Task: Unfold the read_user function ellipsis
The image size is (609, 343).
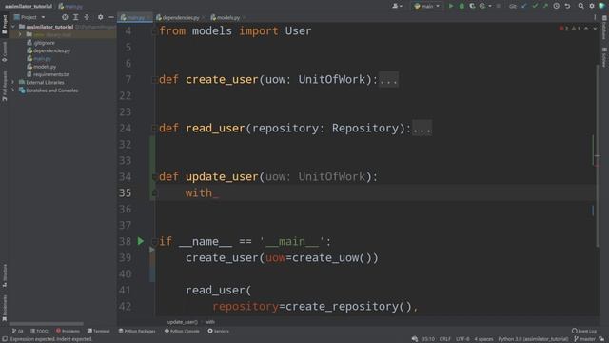Action: [x=422, y=129]
